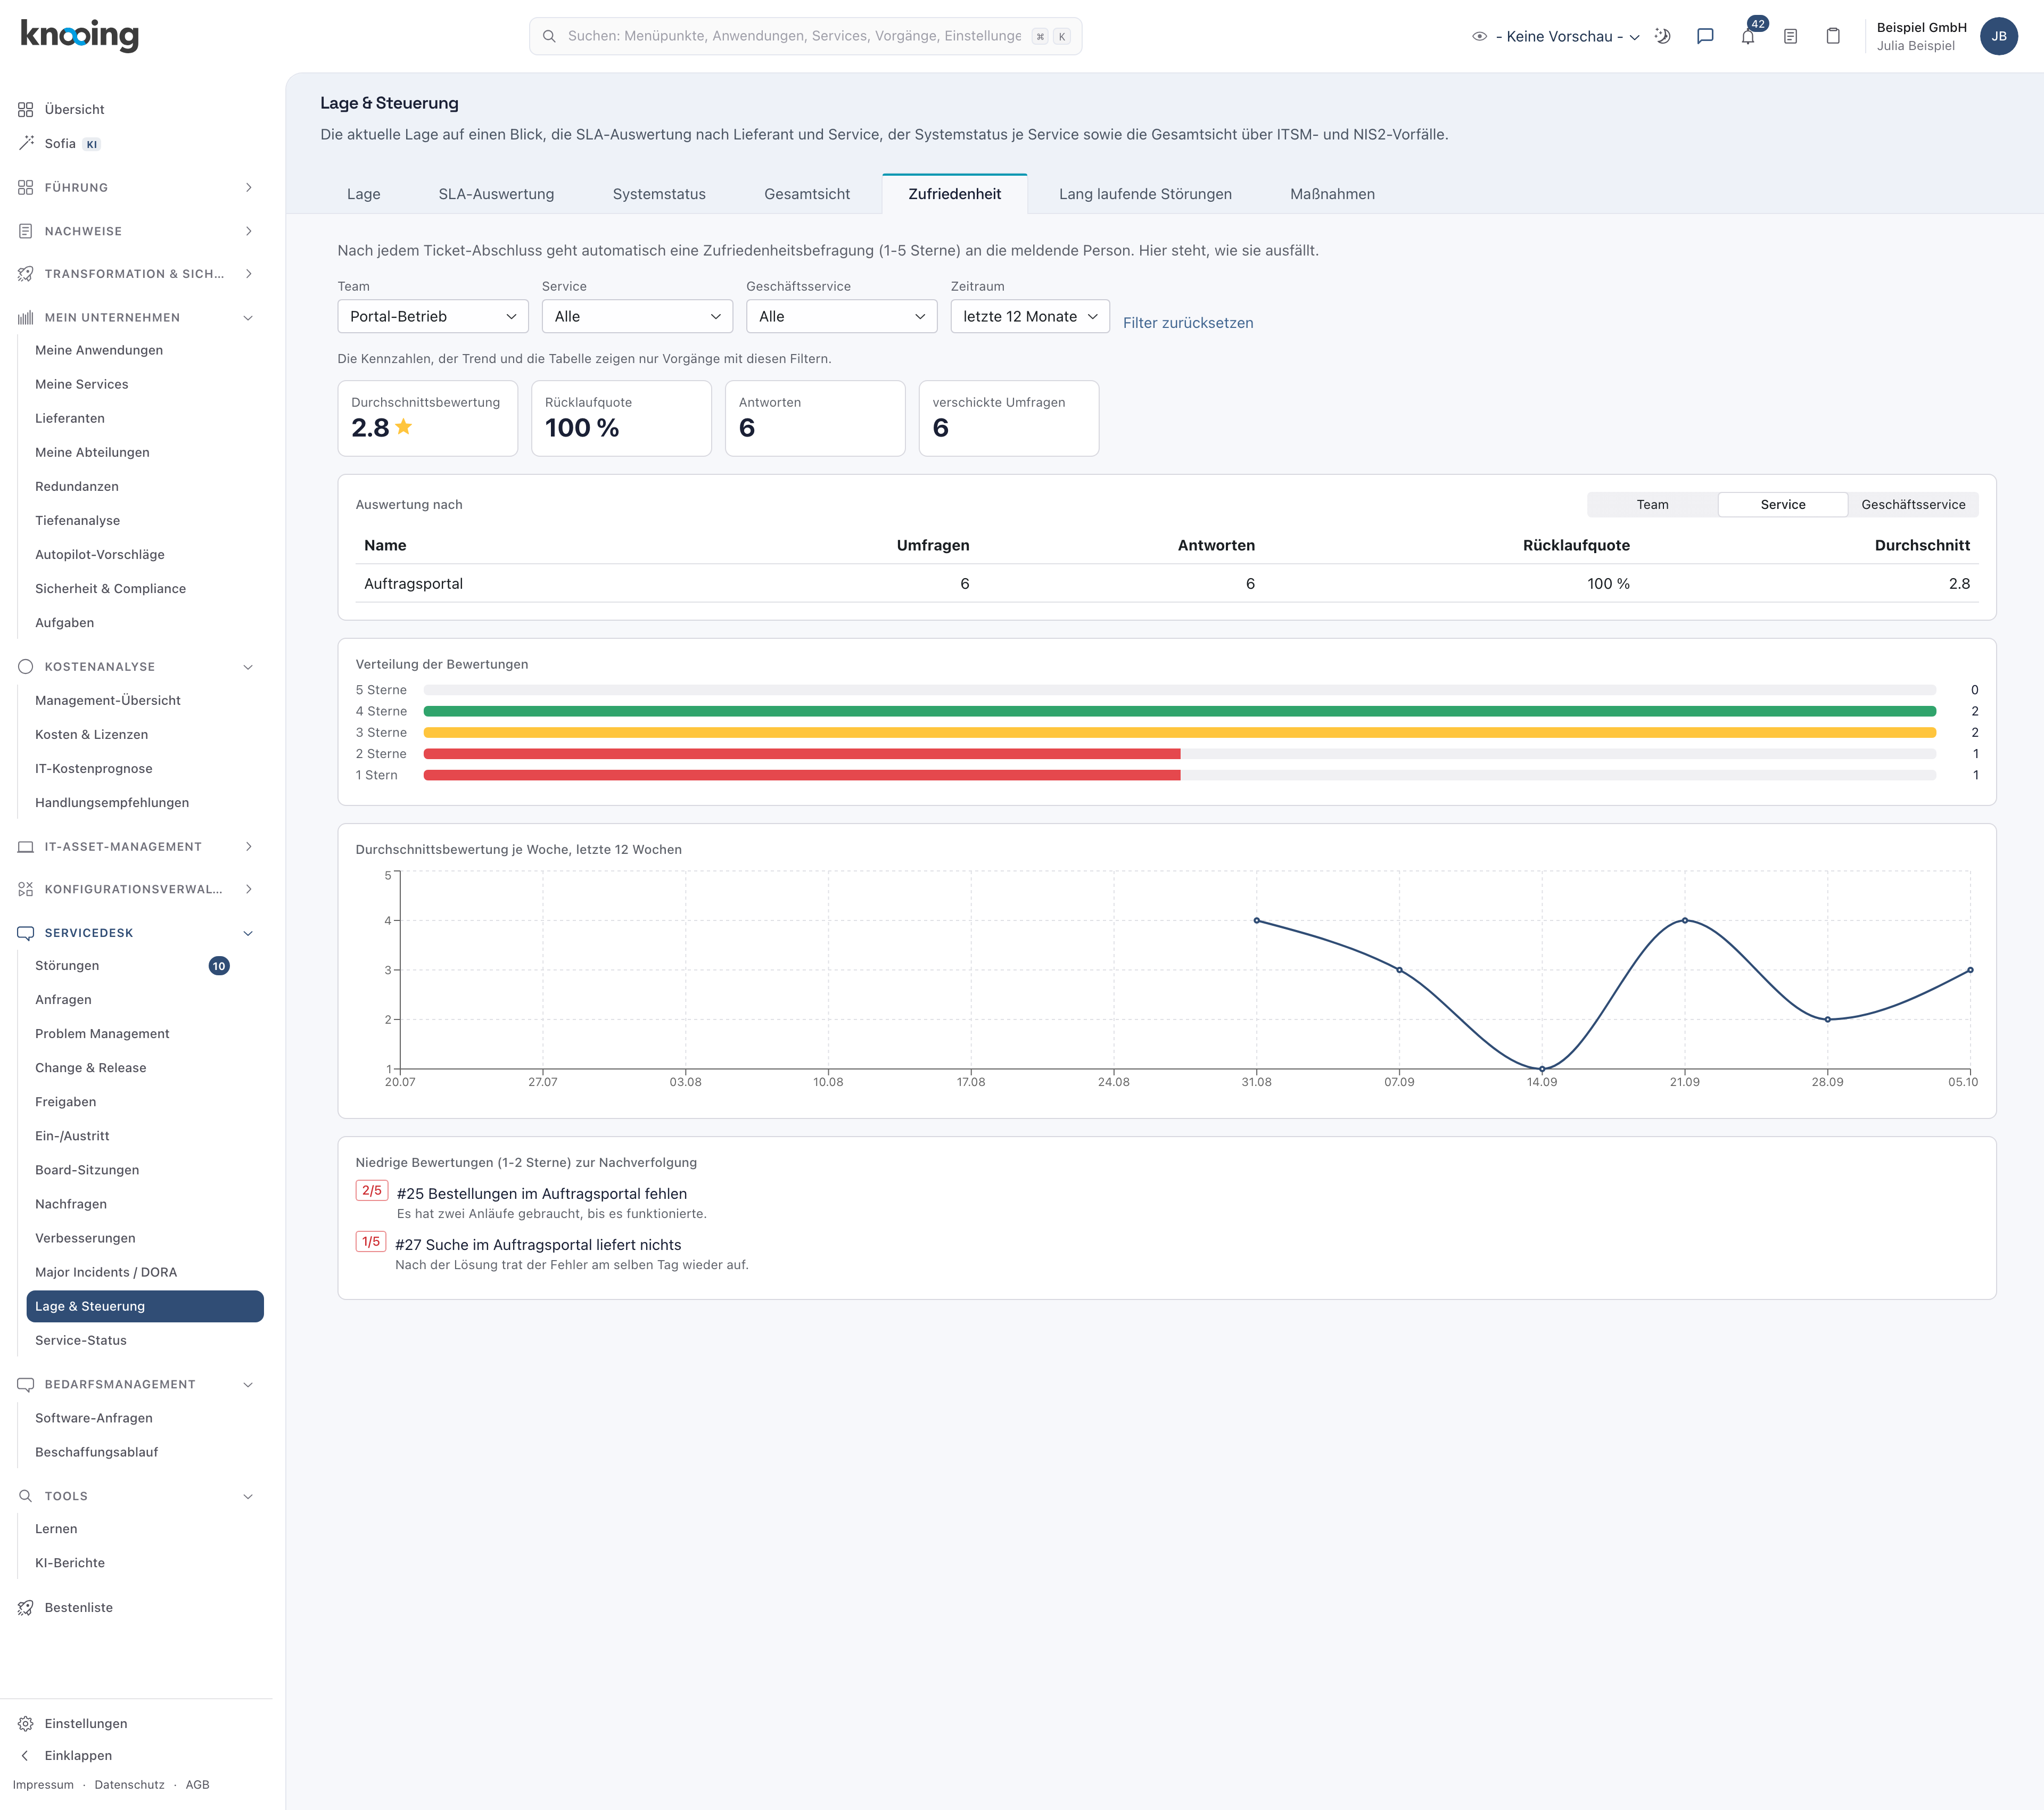Open the chat messages icon
Viewport: 2044px width, 1810px height.
(1706, 36)
